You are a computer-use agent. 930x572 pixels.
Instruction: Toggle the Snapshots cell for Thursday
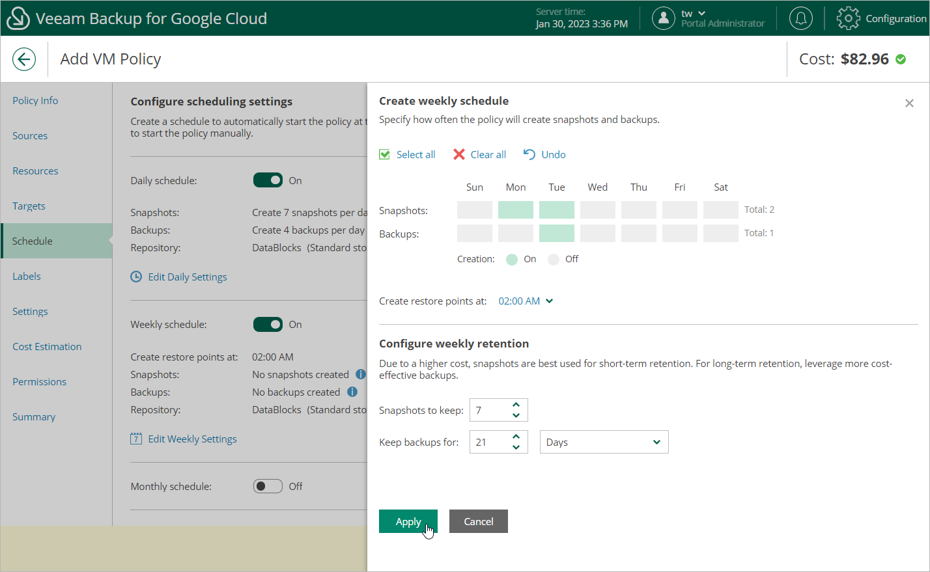point(639,210)
